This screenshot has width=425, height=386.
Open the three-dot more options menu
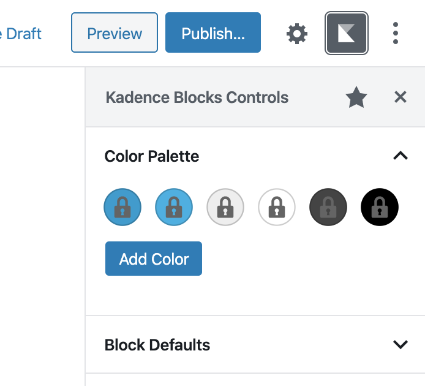tap(396, 33)
